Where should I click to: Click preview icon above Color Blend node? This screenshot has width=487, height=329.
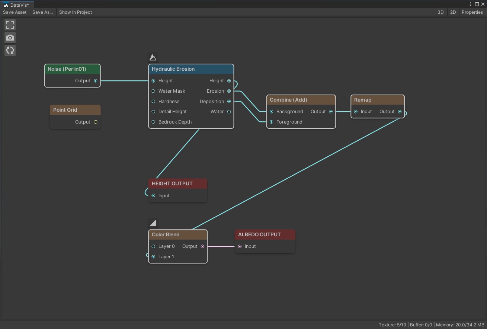153,223
